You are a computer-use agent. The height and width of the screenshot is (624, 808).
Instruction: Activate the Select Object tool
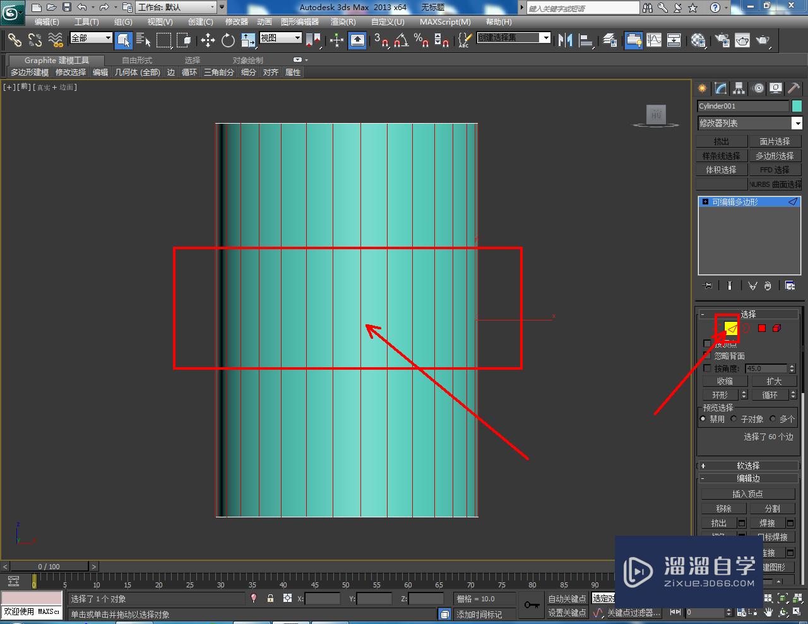[x=124, y=40]
